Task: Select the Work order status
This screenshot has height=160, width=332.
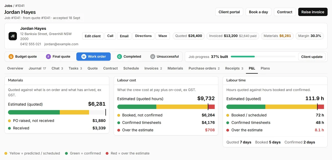Action: (x=94, y=57)
